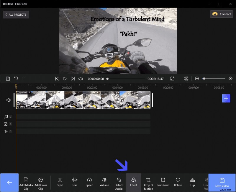
Task: Toggle fullscreen preview mode
Action: (172, 78)
